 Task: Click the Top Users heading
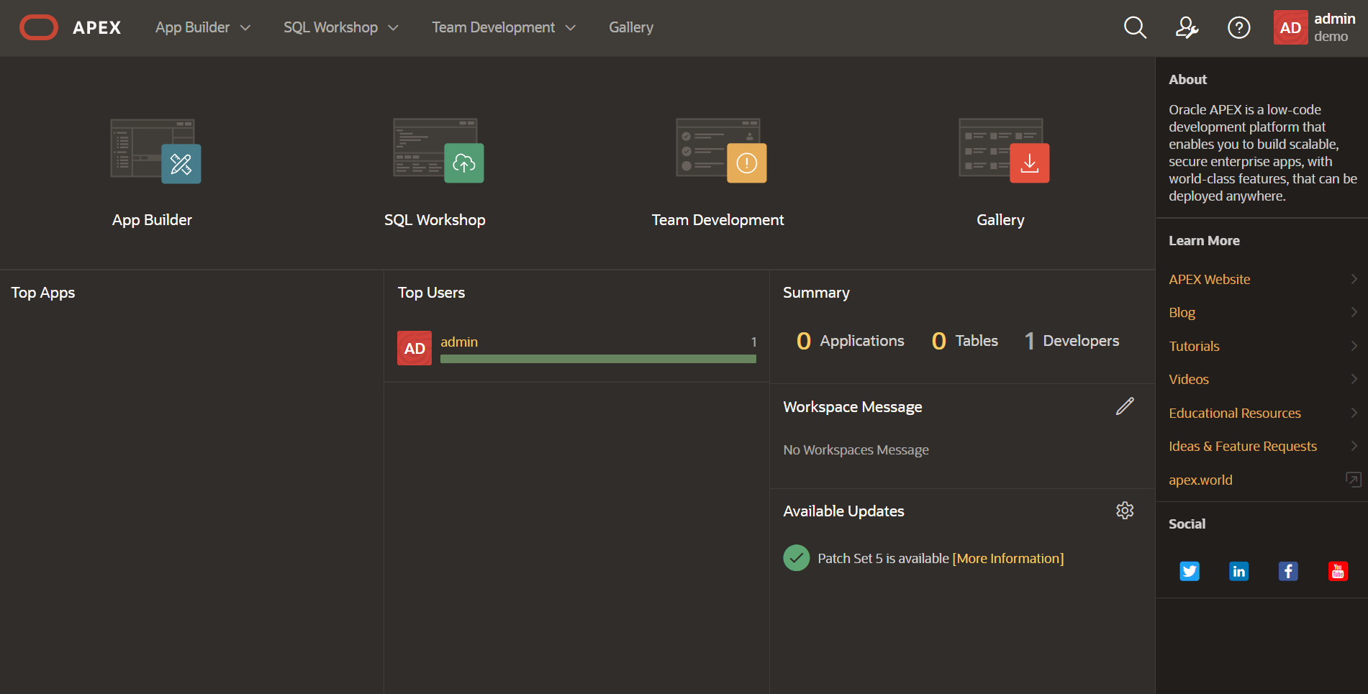(x=431, y=293)
